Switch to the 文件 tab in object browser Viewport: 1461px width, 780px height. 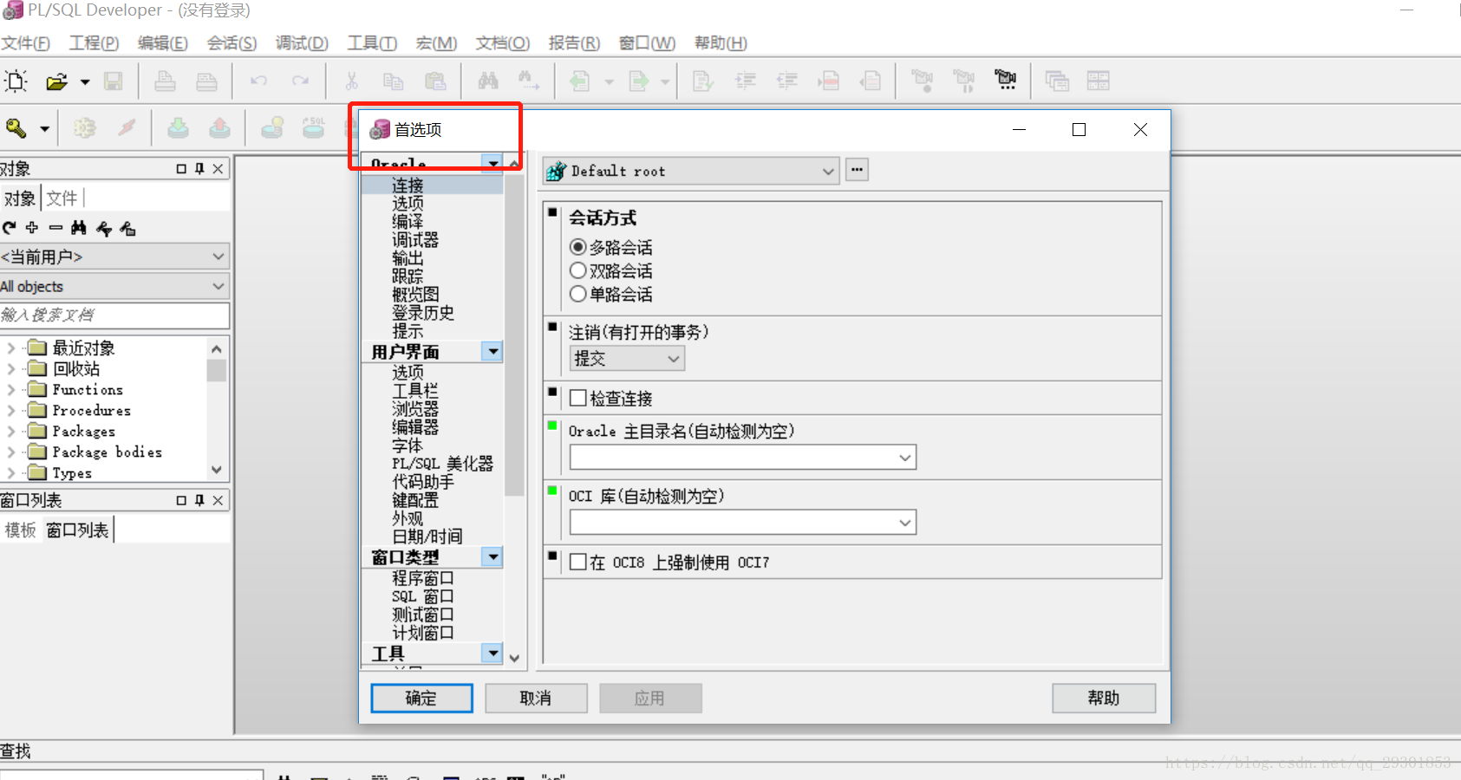(x=62, y=198)
